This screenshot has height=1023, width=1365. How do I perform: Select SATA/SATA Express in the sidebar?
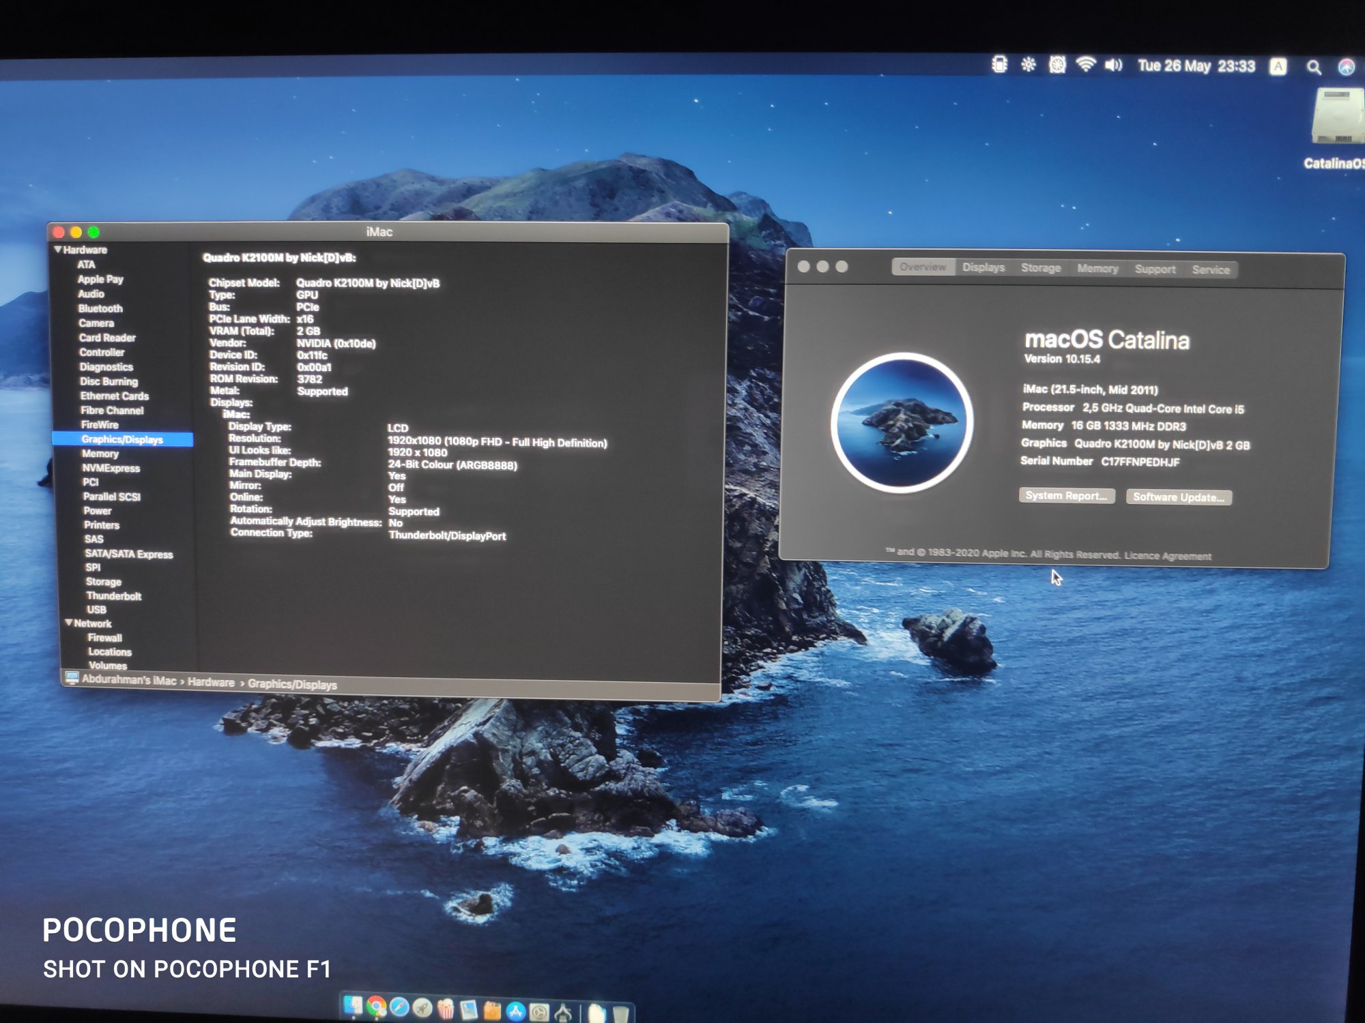click(x=128, y=554)
